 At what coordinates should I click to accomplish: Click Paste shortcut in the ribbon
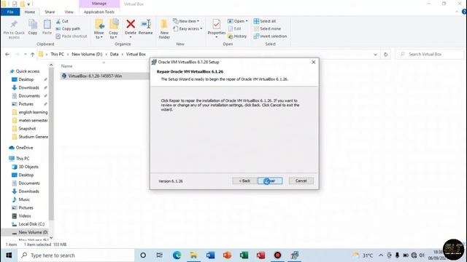pos(72,36)
